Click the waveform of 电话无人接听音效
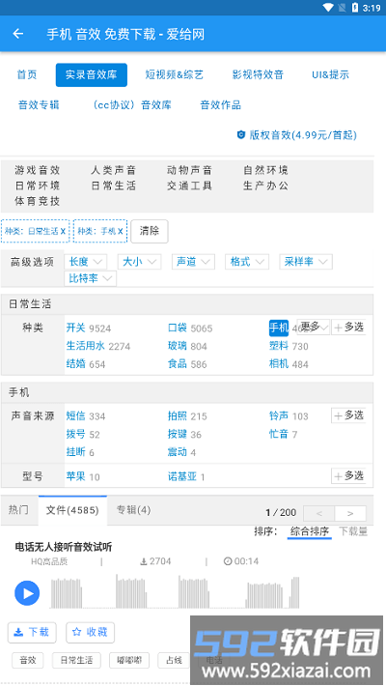Viewport: 386px width, 686px height. coord(175,592)
